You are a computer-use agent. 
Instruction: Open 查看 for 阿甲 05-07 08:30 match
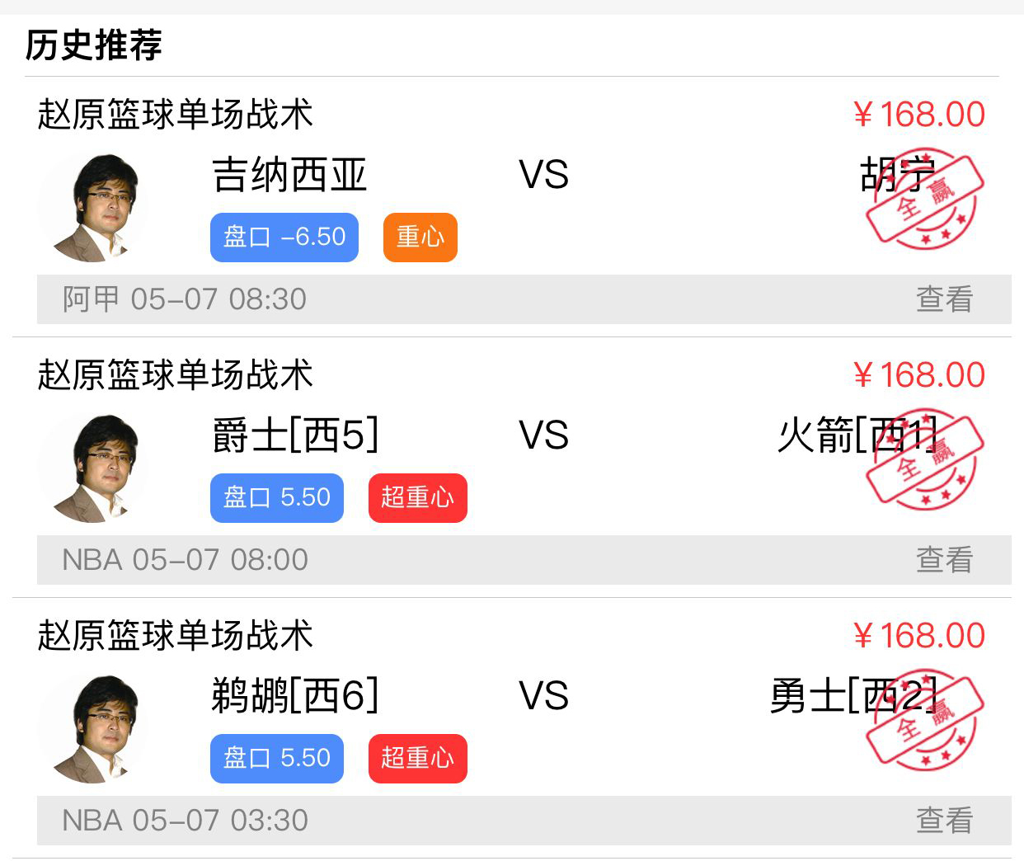pos(945,299)
